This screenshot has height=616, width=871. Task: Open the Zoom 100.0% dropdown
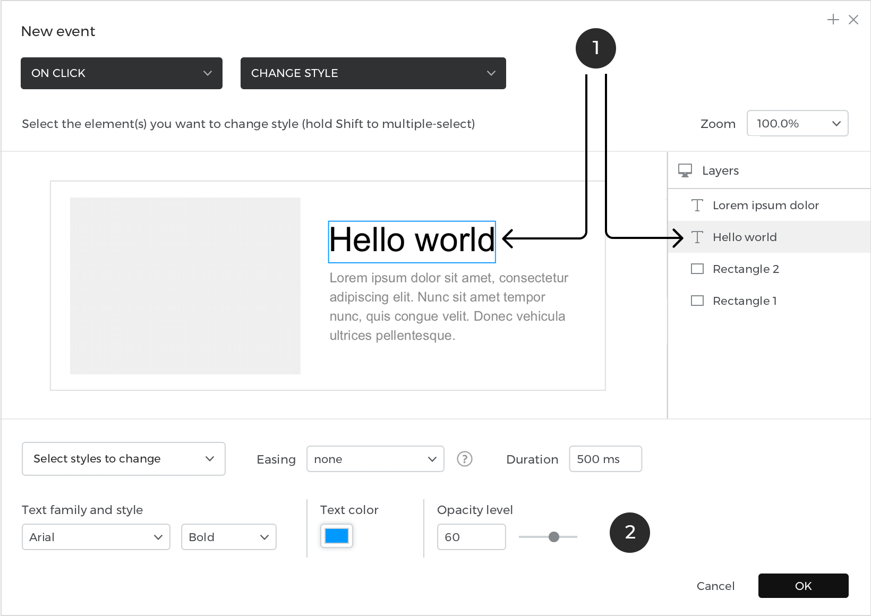tap(798, 123)
